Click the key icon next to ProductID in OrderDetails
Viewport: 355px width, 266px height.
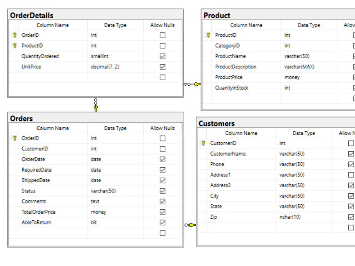click(15, 46)
